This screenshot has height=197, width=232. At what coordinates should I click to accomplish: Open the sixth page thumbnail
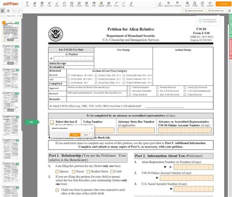coord(11,149)
